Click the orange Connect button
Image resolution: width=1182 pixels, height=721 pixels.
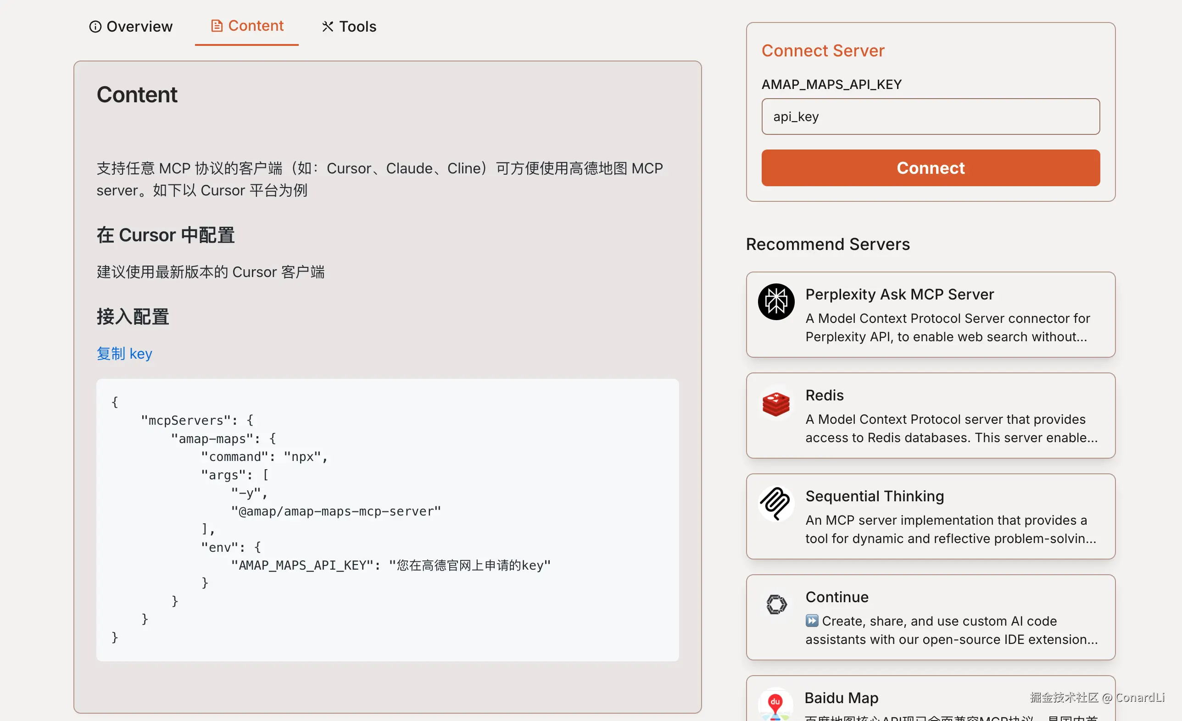tap(931, 168)
